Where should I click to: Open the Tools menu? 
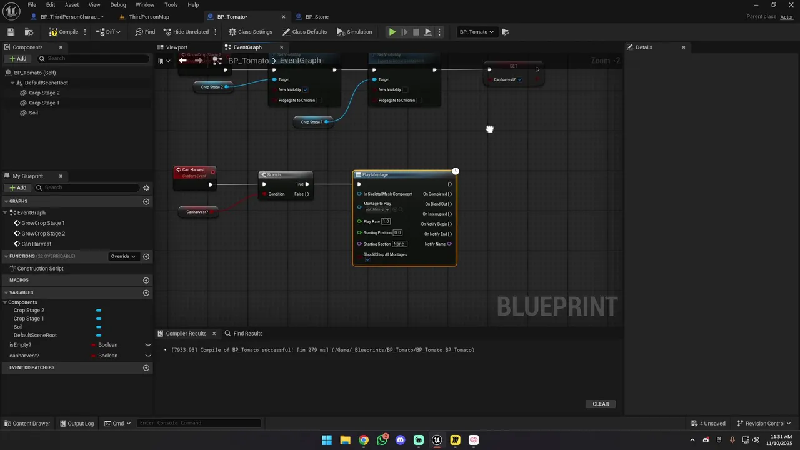(171, 4)
